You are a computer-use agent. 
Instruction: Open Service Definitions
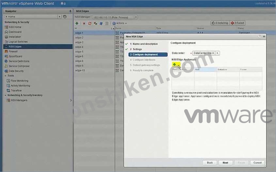click(x=19, y=61)
